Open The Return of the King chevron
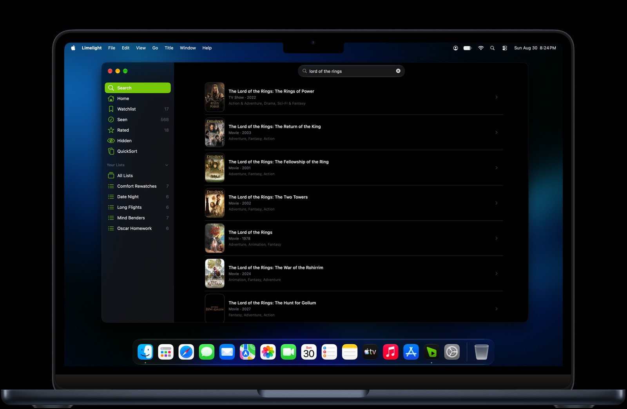The height and width of the screenshot is (409, 627). point(497,133)
